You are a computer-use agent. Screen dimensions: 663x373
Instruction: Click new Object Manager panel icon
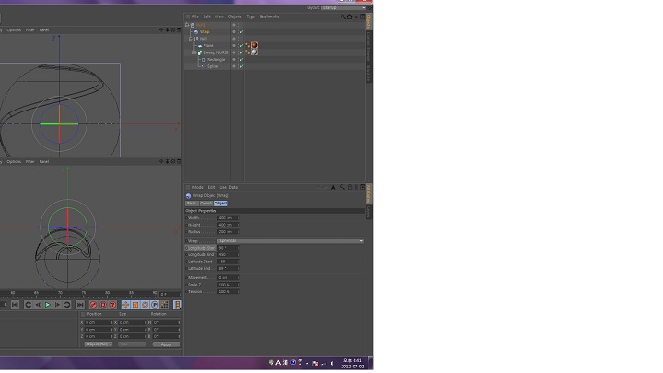[363, 17]
